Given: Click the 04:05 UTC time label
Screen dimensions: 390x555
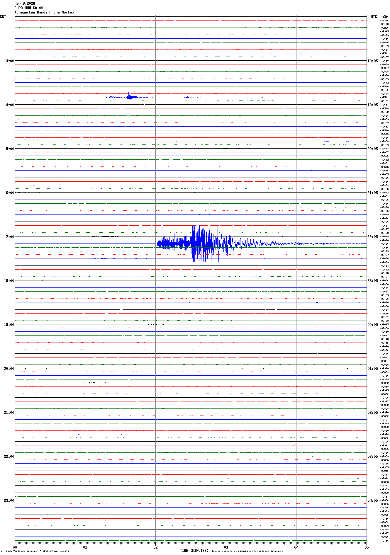Looking at the screenshot, I should (x=372, y=500).
